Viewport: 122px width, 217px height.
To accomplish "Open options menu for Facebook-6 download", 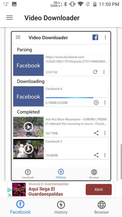I will point(105,103).
